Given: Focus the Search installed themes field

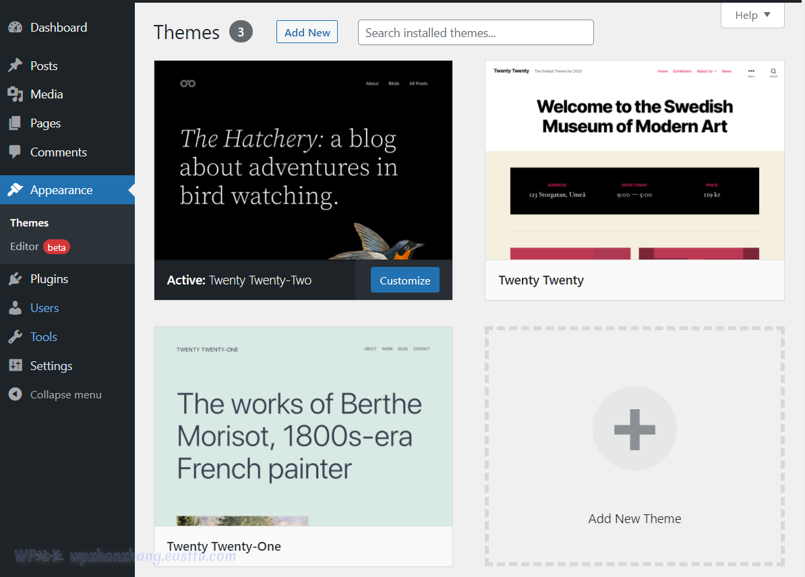Looking at the screenshot, I should pos(476,33).
